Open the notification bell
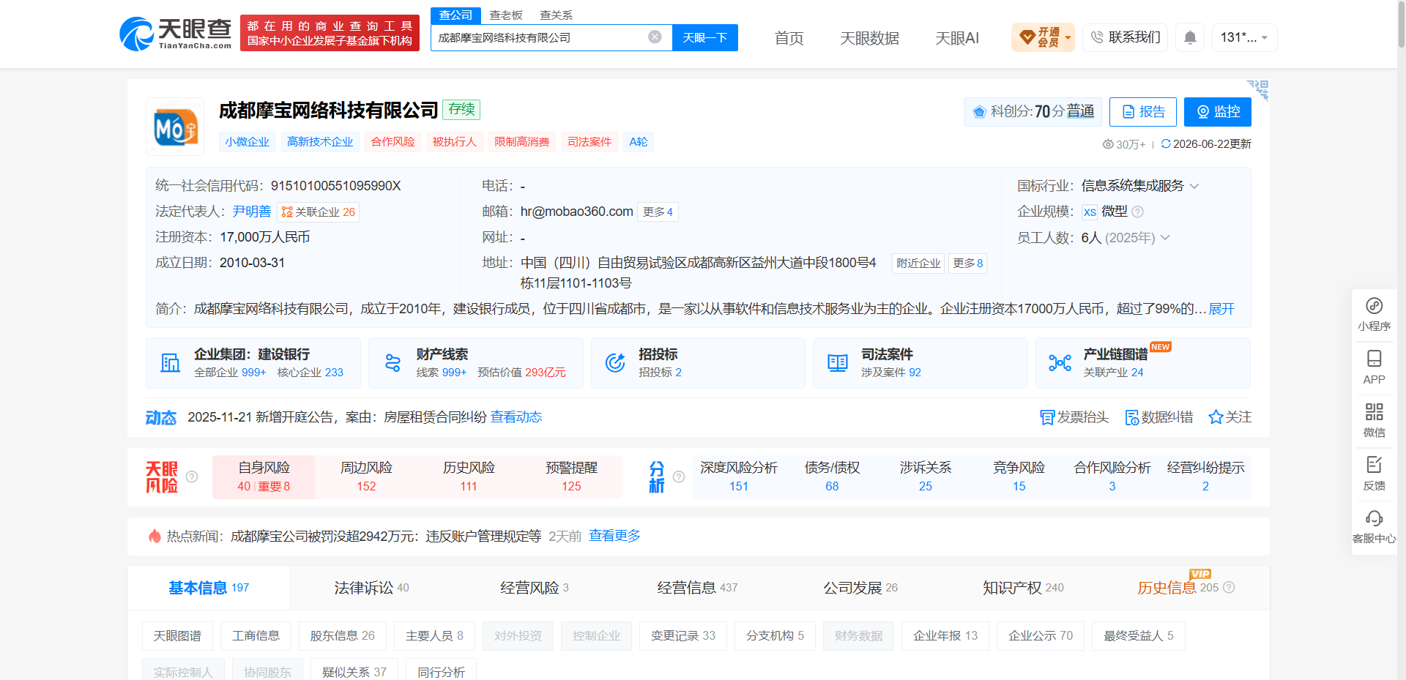Viewport: 1406px width, 680px height. [x=1190, y=37]
